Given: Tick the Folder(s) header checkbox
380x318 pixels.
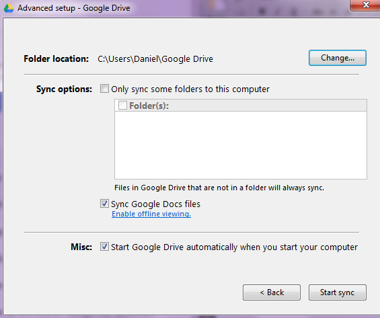Looking at the screenshot, I should click(x=122, y=106).
